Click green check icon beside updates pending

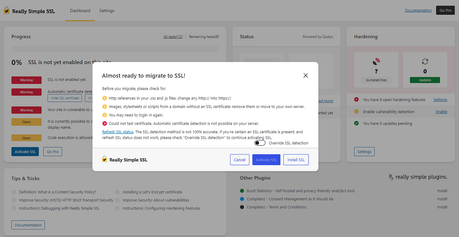(x=357, y=123)
